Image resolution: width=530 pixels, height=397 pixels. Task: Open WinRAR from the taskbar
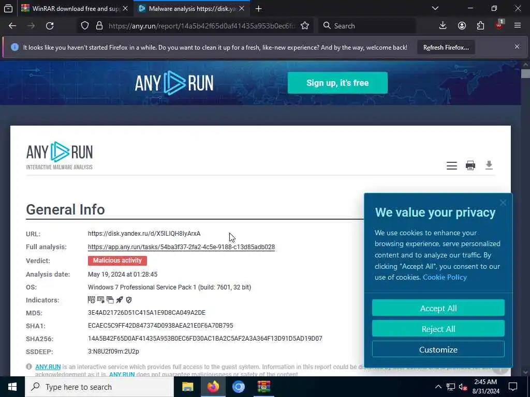263,387
